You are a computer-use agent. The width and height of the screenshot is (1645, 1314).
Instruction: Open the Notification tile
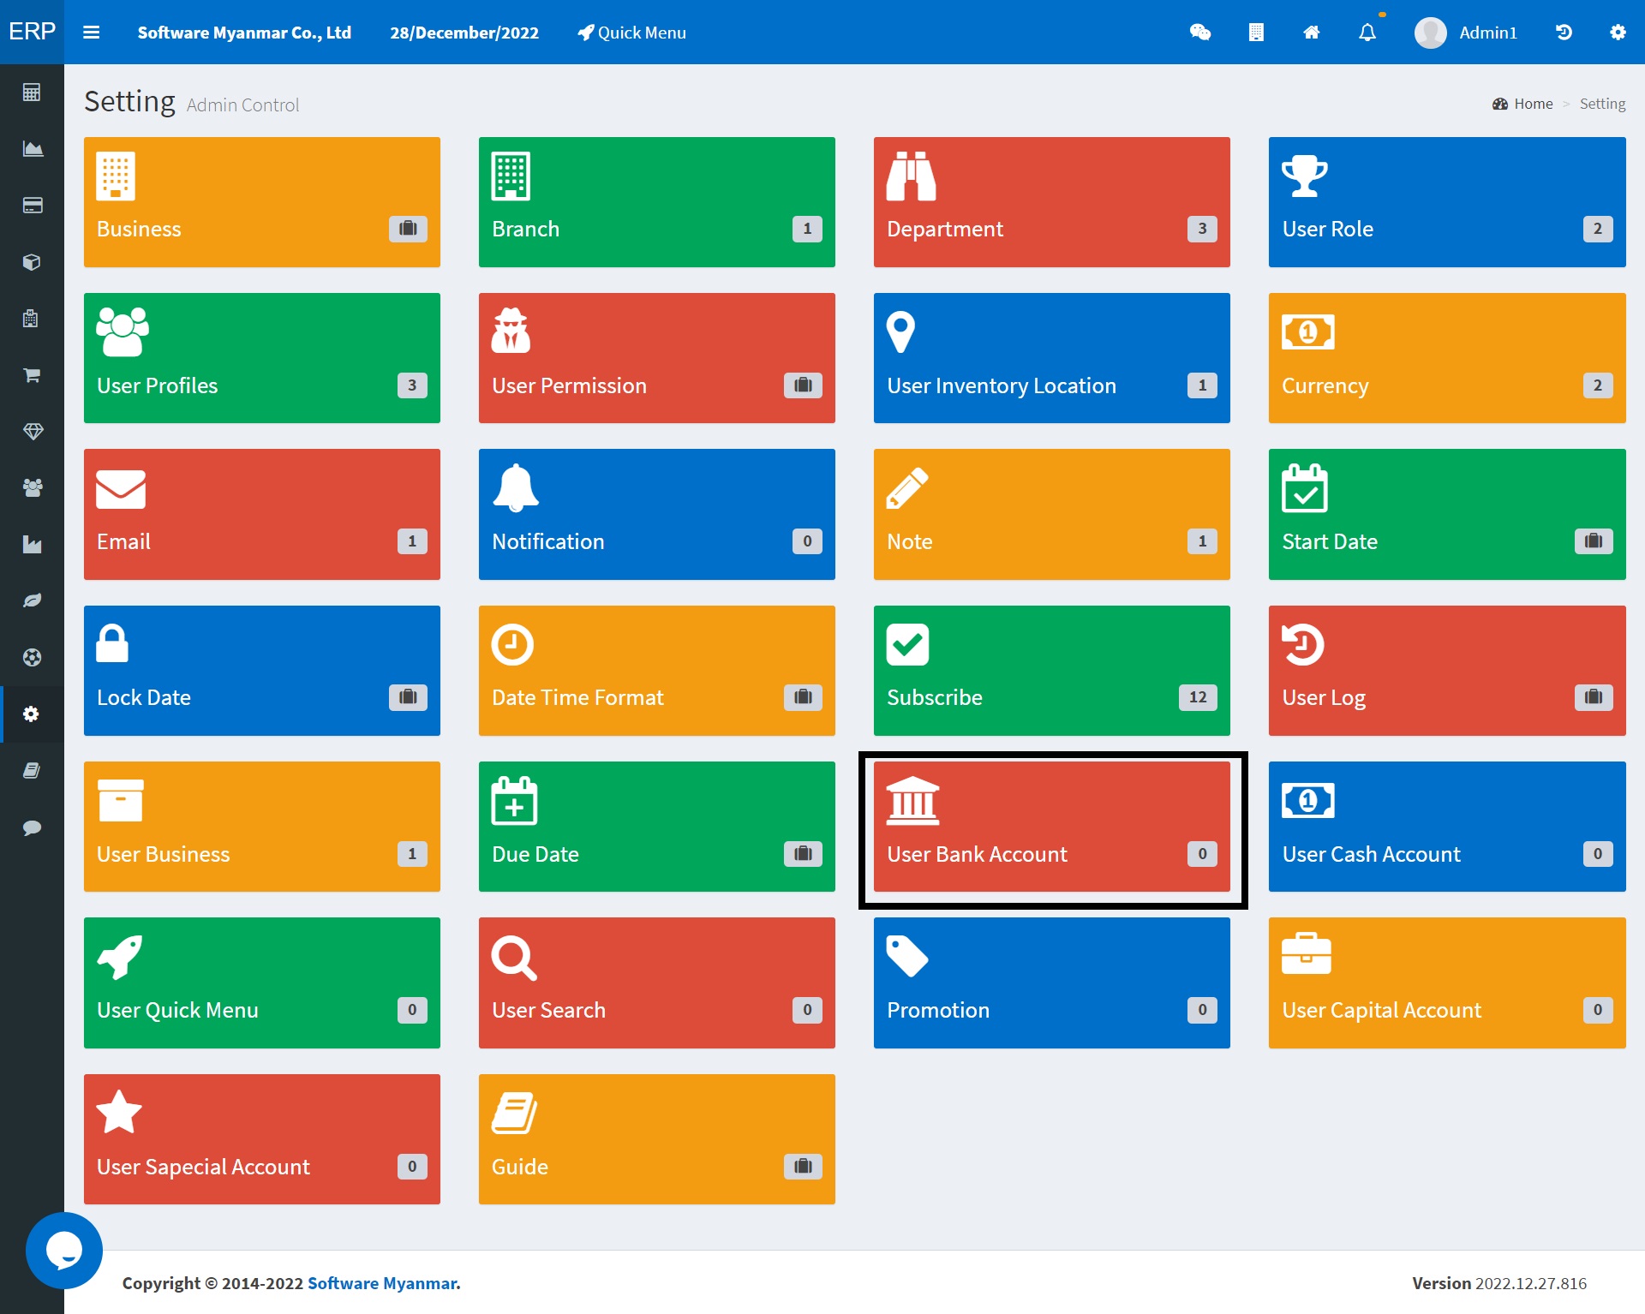[x=657, y=514]
